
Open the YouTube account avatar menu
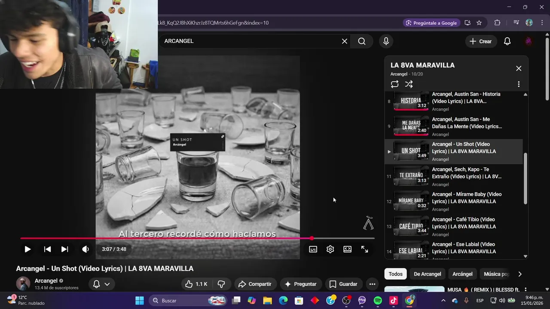tap(529, 41)
